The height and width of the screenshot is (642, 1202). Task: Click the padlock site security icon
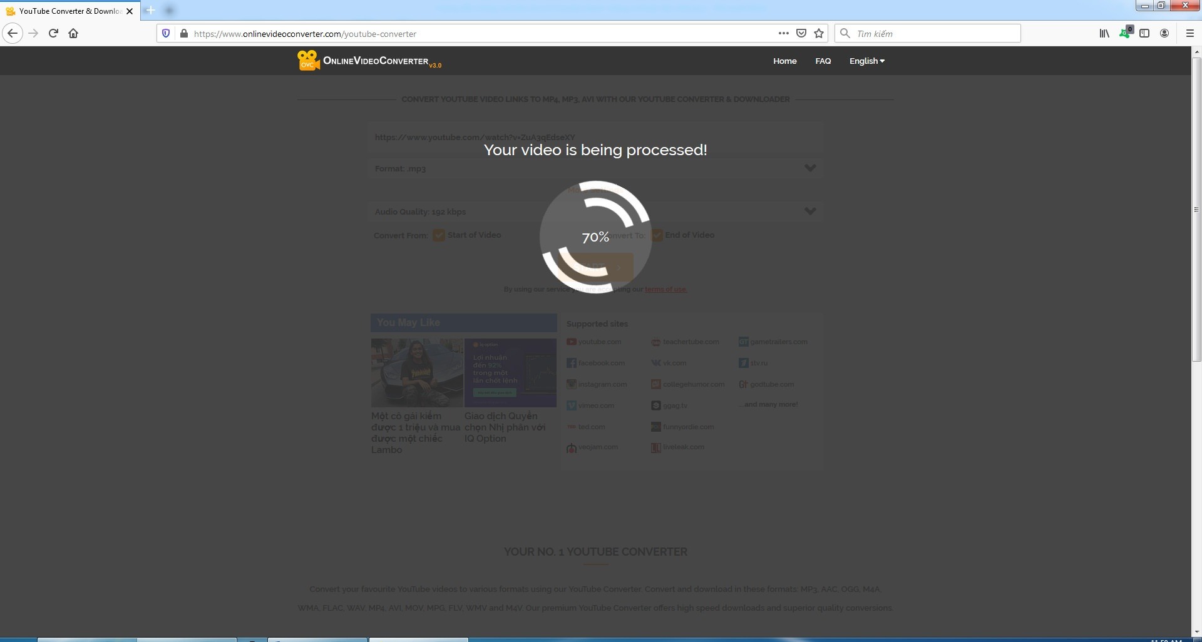[x=183, y=33]
